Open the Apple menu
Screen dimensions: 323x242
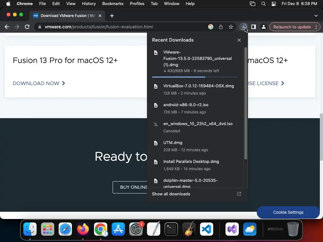(8, 3)
